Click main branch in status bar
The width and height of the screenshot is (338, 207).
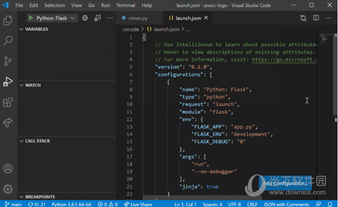click(14, 204)
